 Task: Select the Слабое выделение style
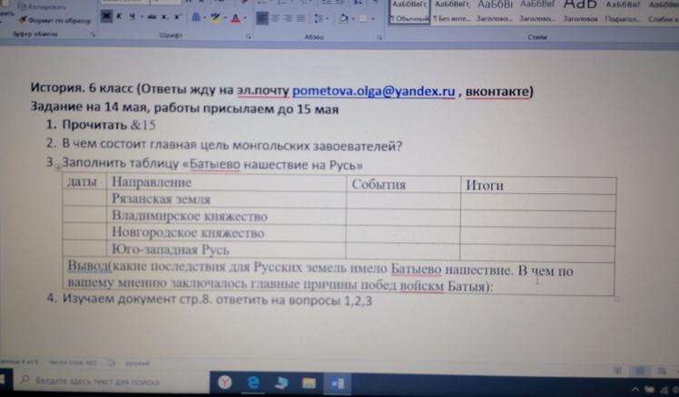663,12
